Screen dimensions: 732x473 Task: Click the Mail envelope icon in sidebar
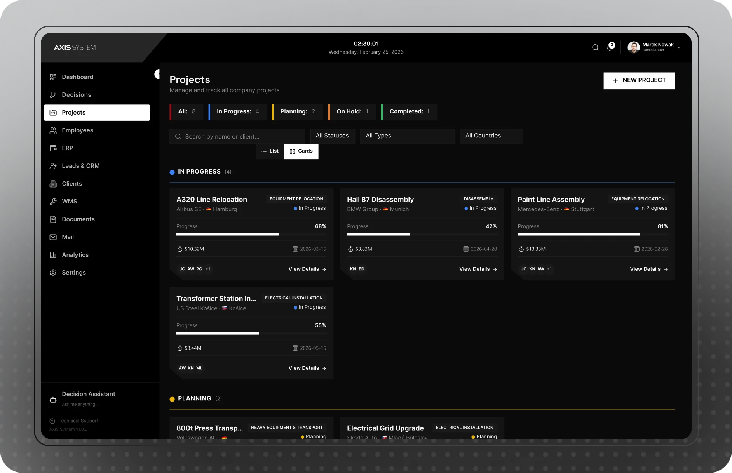(53, 237)
